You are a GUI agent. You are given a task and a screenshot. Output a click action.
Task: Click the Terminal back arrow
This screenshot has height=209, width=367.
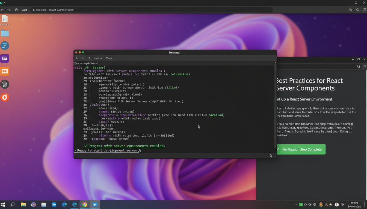tap(77, 58)
